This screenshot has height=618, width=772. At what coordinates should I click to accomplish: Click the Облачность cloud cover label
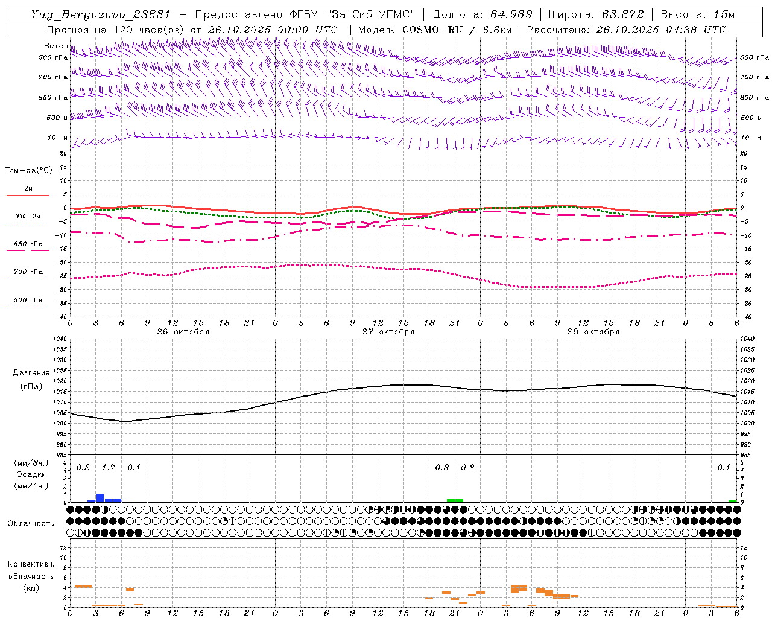point(31,523)
